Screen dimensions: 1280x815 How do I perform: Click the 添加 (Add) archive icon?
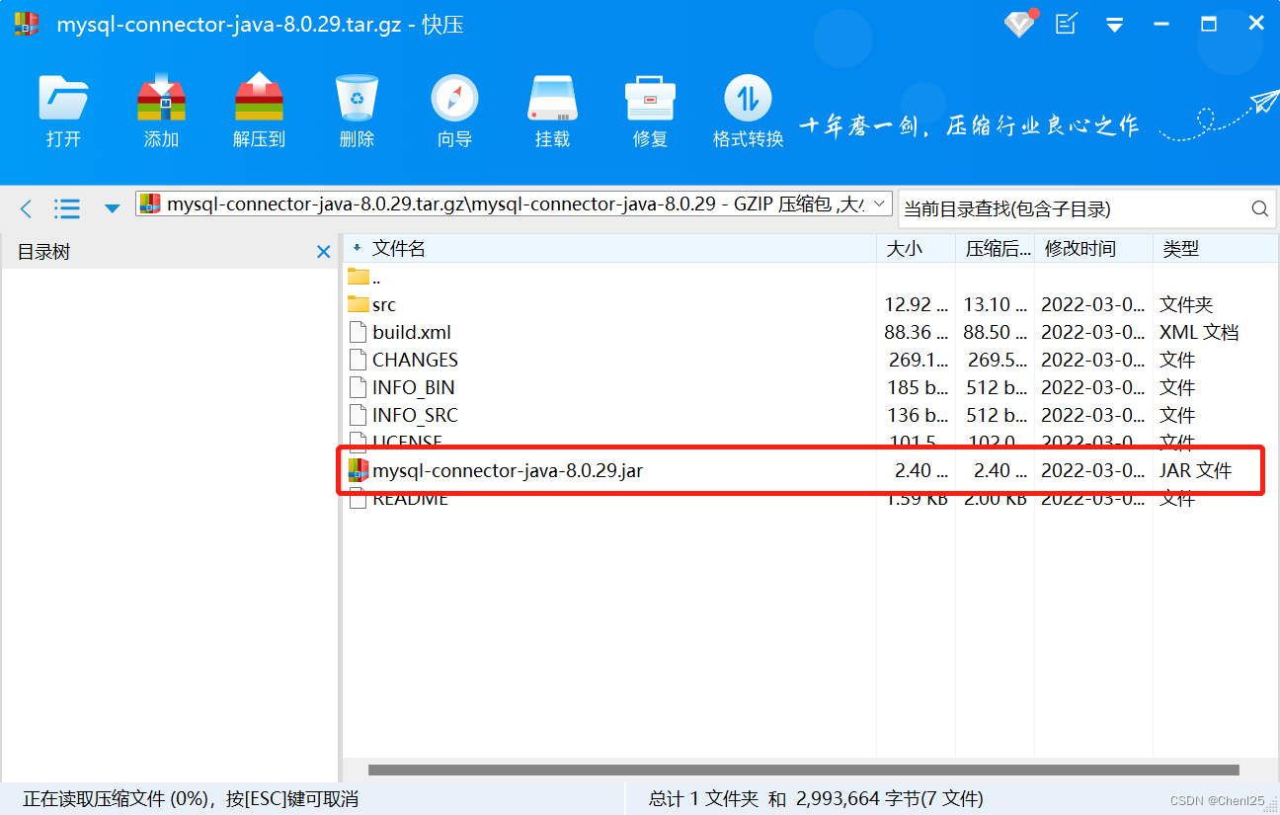click(x=161, y=109)
